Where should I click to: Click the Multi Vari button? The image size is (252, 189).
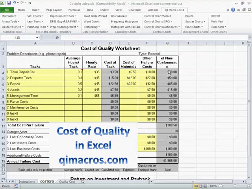click(217, 22)
